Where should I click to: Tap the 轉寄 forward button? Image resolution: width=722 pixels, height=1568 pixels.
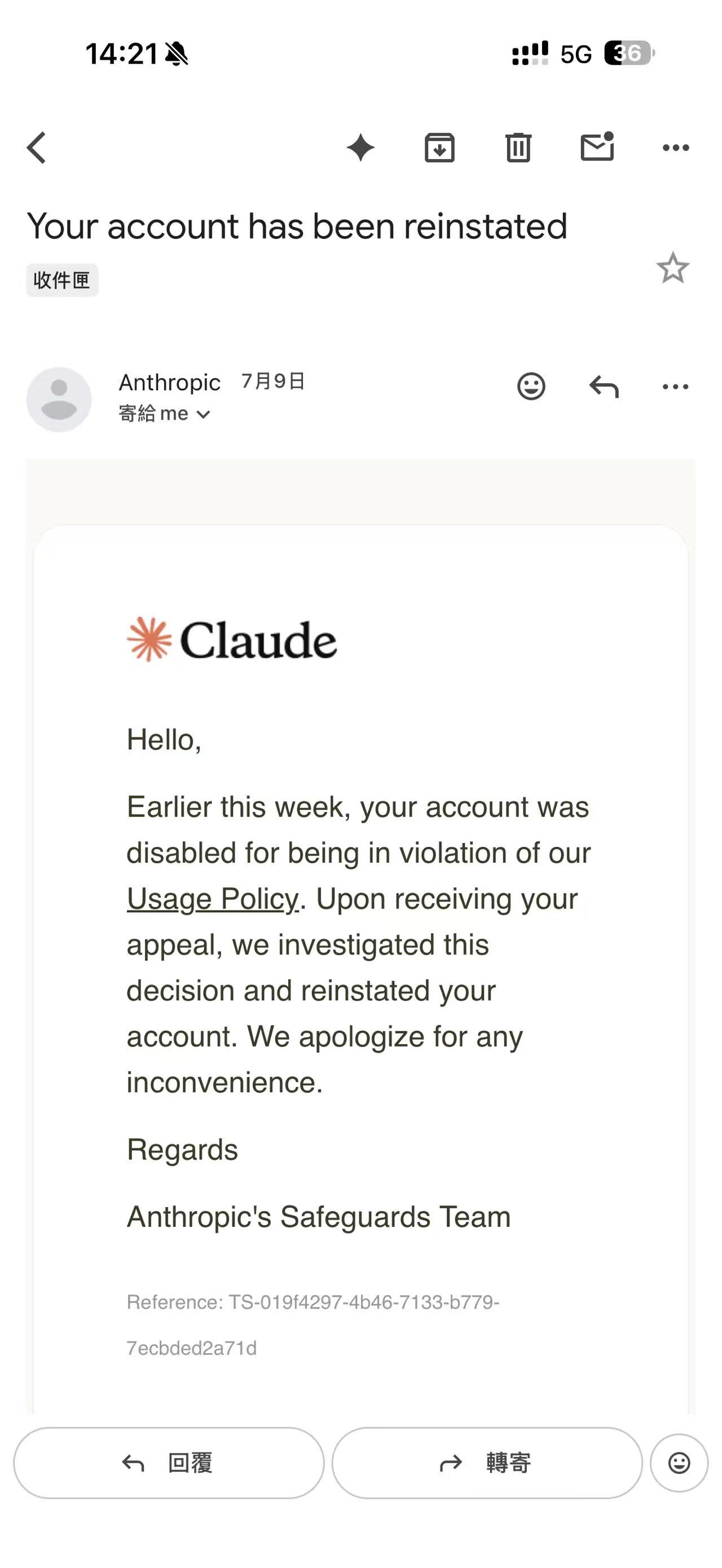[x=487, y=1463]
